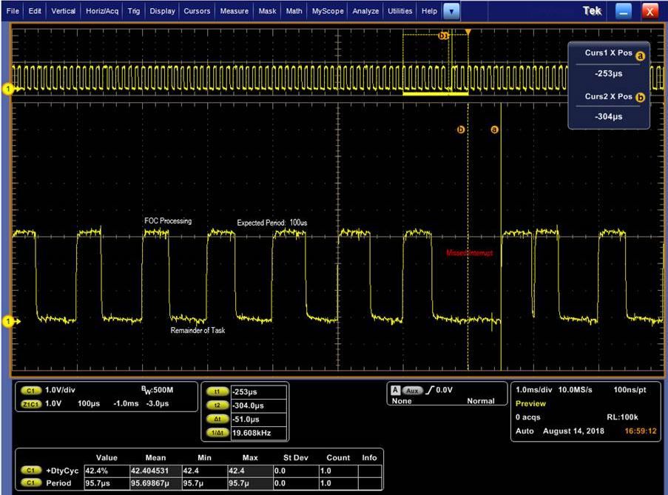Open the Help menu
This screenshot has width=668, height=495.
tap(429, 11)
